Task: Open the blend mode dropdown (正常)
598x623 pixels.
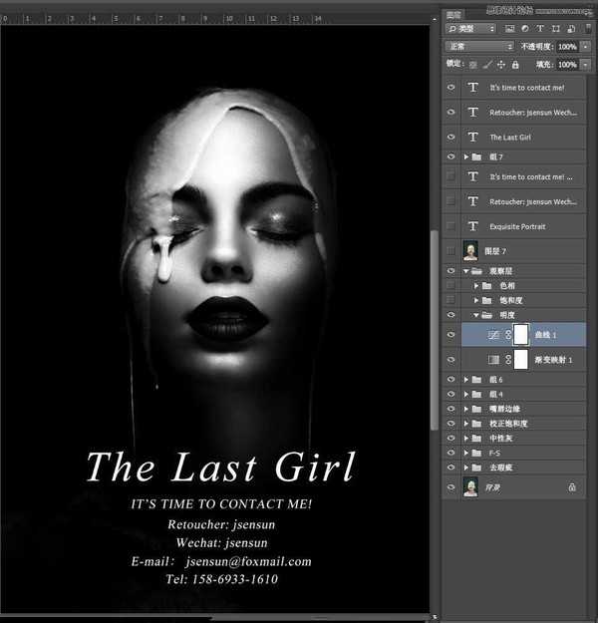Action: [x=479, y=47]
